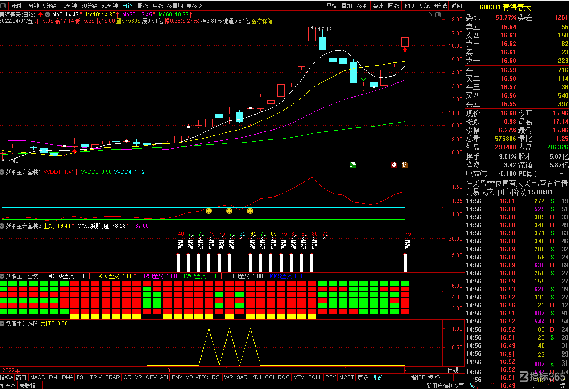
Task: Click the 返回 back button
Action: (x=457, y=6)
